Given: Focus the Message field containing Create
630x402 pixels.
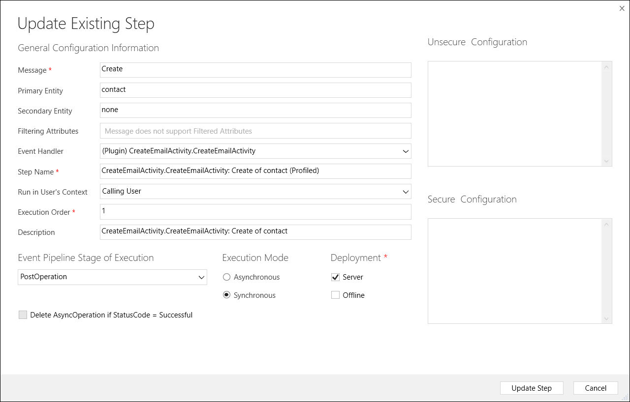Looking at the screenshot, I should pos(255,70).
